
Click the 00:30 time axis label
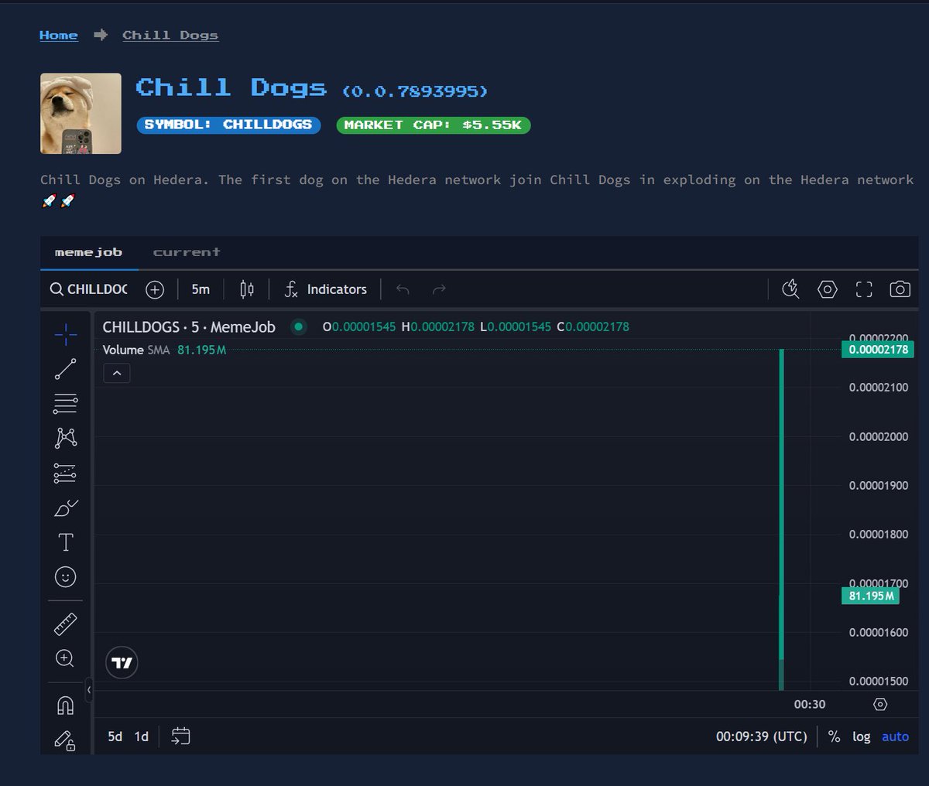click(810, 704)
